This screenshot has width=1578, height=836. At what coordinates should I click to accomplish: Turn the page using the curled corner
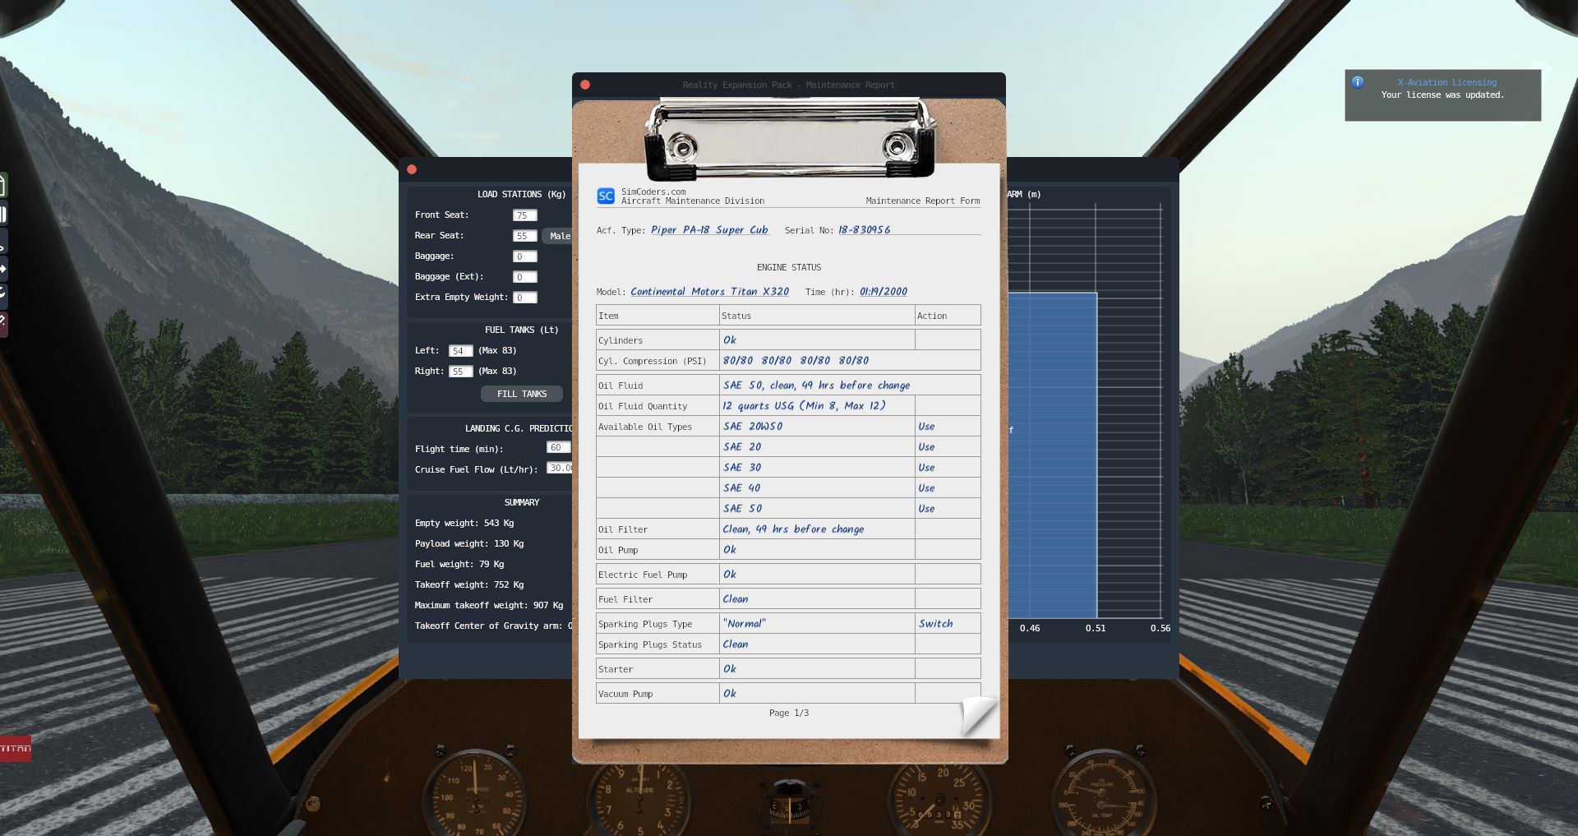pyautogui.click(x=978, y=715)
